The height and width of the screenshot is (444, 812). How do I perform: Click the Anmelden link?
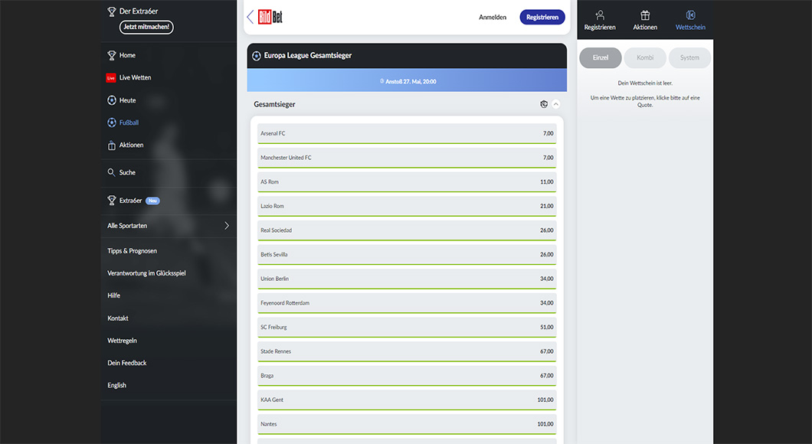click(x=493, y=17)
